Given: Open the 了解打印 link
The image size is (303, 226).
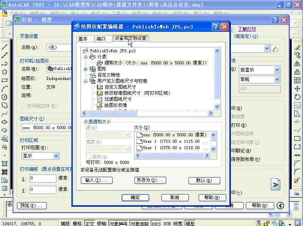Looking at the screenshot, I should 247,29.
